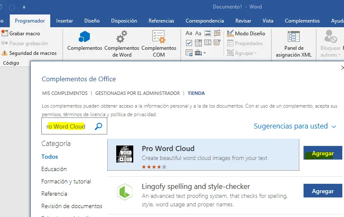
Task: Insert combo box content control
Action: (198, 43)
